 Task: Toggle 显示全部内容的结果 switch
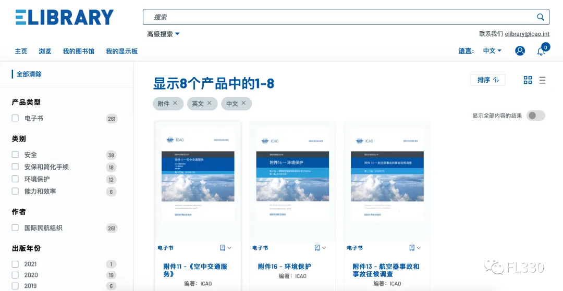click(x=536, y=116)
